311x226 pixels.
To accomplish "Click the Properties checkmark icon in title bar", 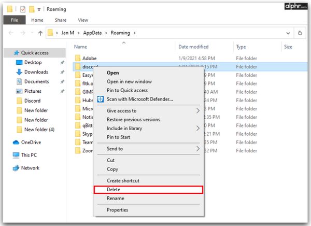I will click(x=23, y=9).
